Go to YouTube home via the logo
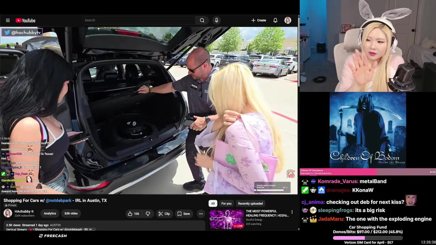436x245 pixels. click(26, 20)
